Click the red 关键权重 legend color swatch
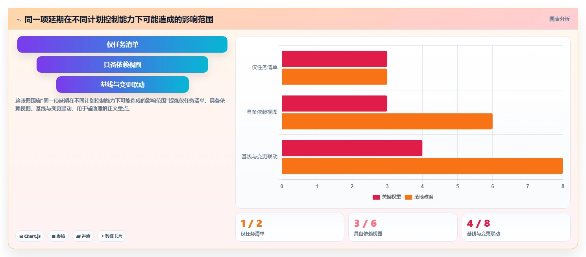Image resolution: width=586 pixels, height=257 pixels. point(376,197)
